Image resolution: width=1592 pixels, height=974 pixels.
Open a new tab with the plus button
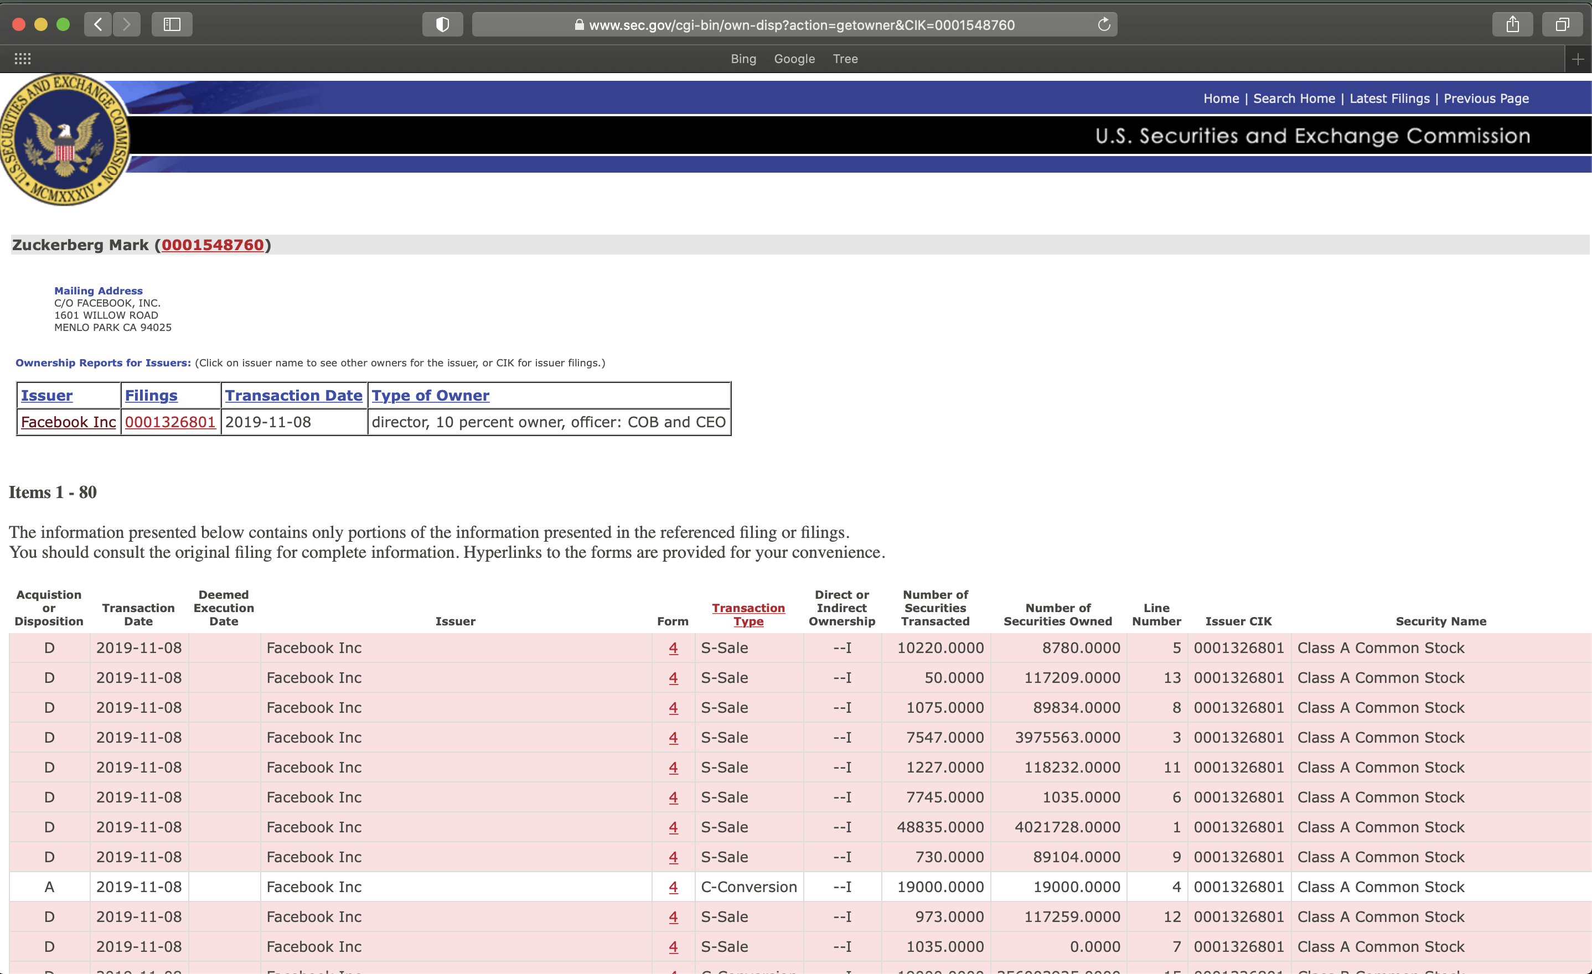tap(1578, 59)
